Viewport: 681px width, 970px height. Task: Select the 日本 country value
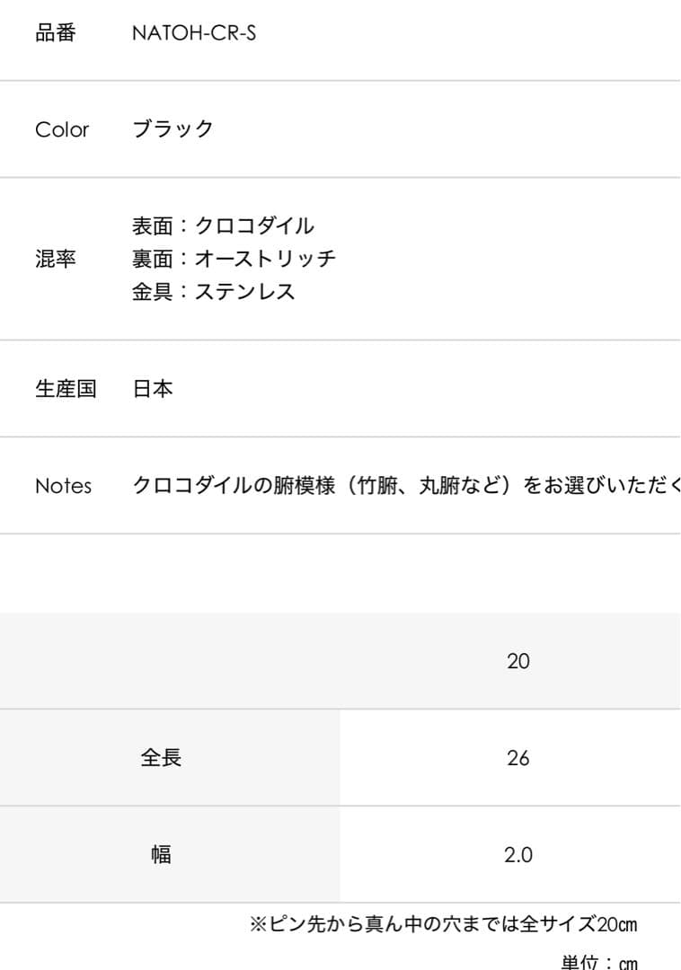[153, 389]
